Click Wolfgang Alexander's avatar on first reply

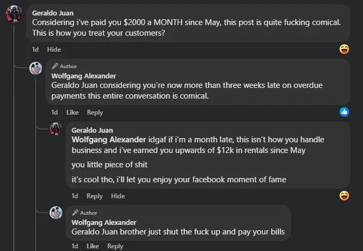(36, 68)
